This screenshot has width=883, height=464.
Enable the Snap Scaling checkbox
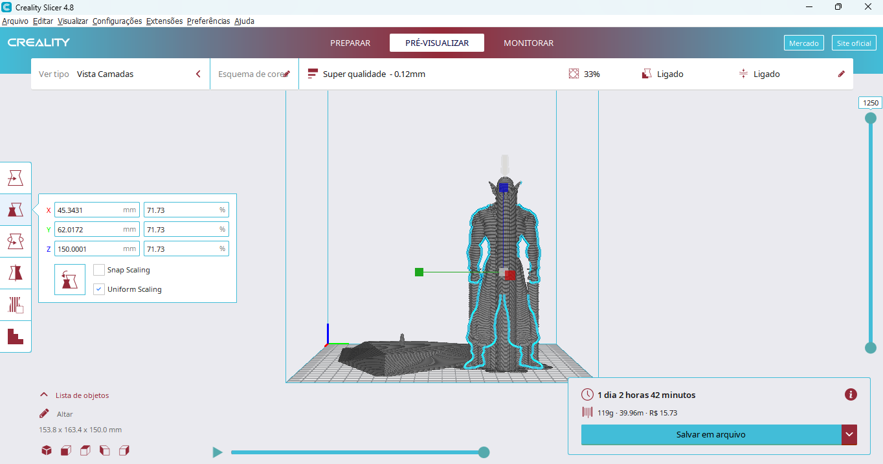[x=99, y=270]
